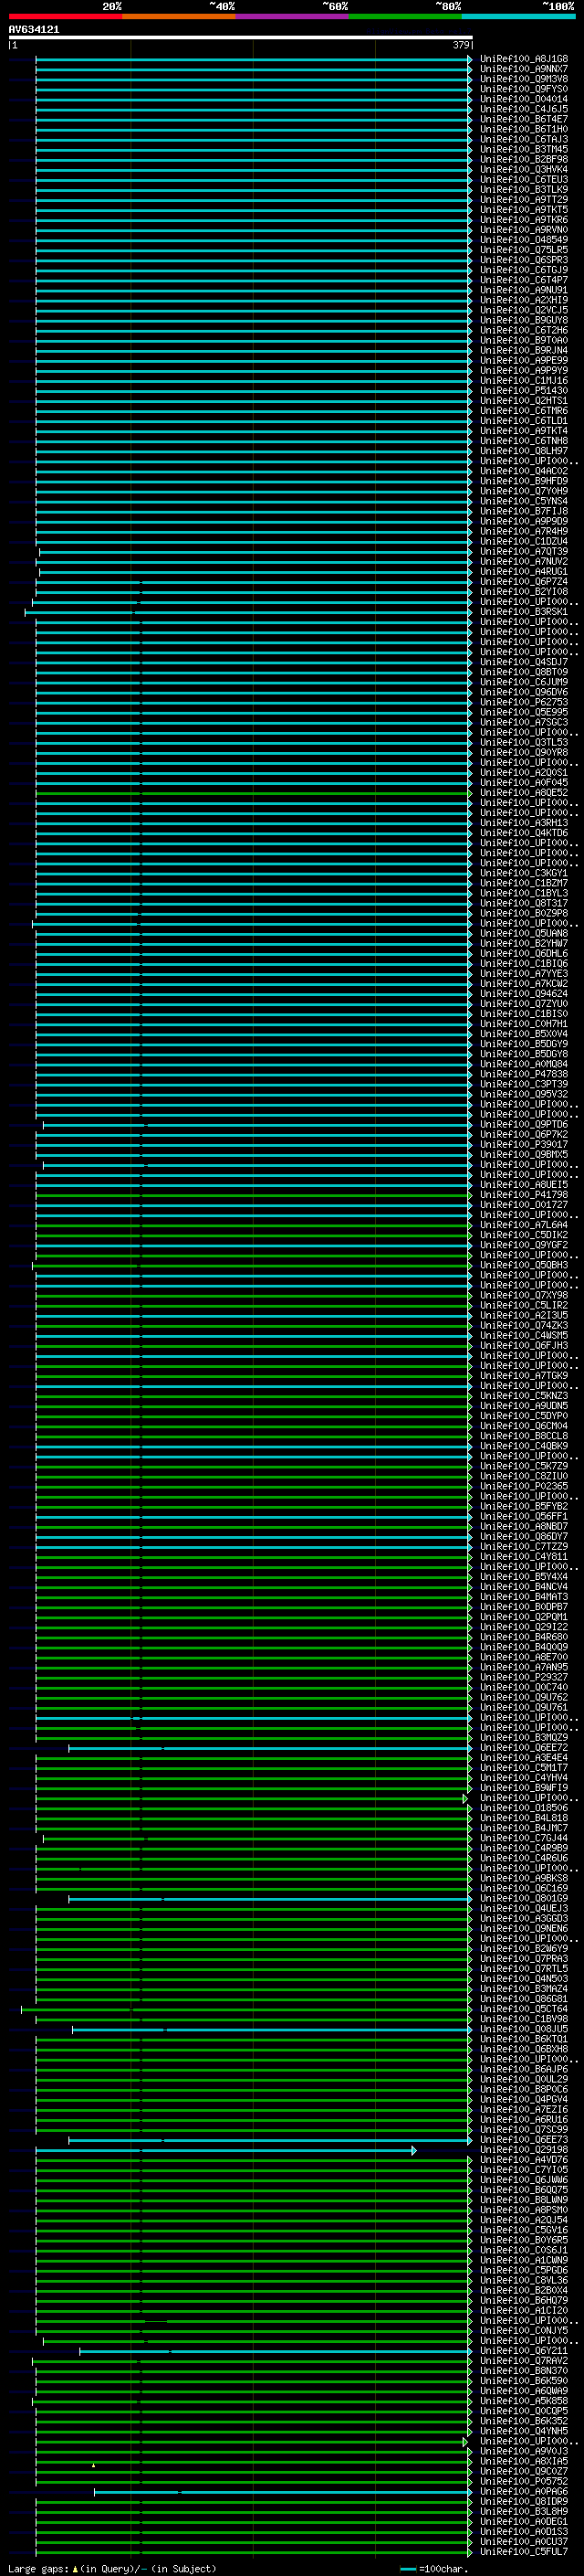Select the UniRef100_A7TGK9 label

click(524, 1375)
